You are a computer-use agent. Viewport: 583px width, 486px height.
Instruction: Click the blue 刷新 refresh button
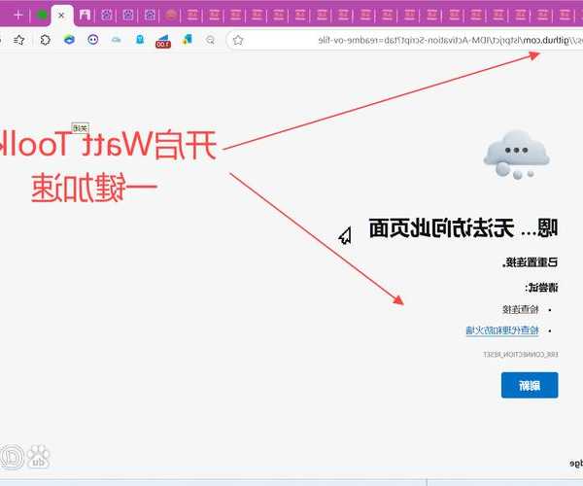click(530, 385)
